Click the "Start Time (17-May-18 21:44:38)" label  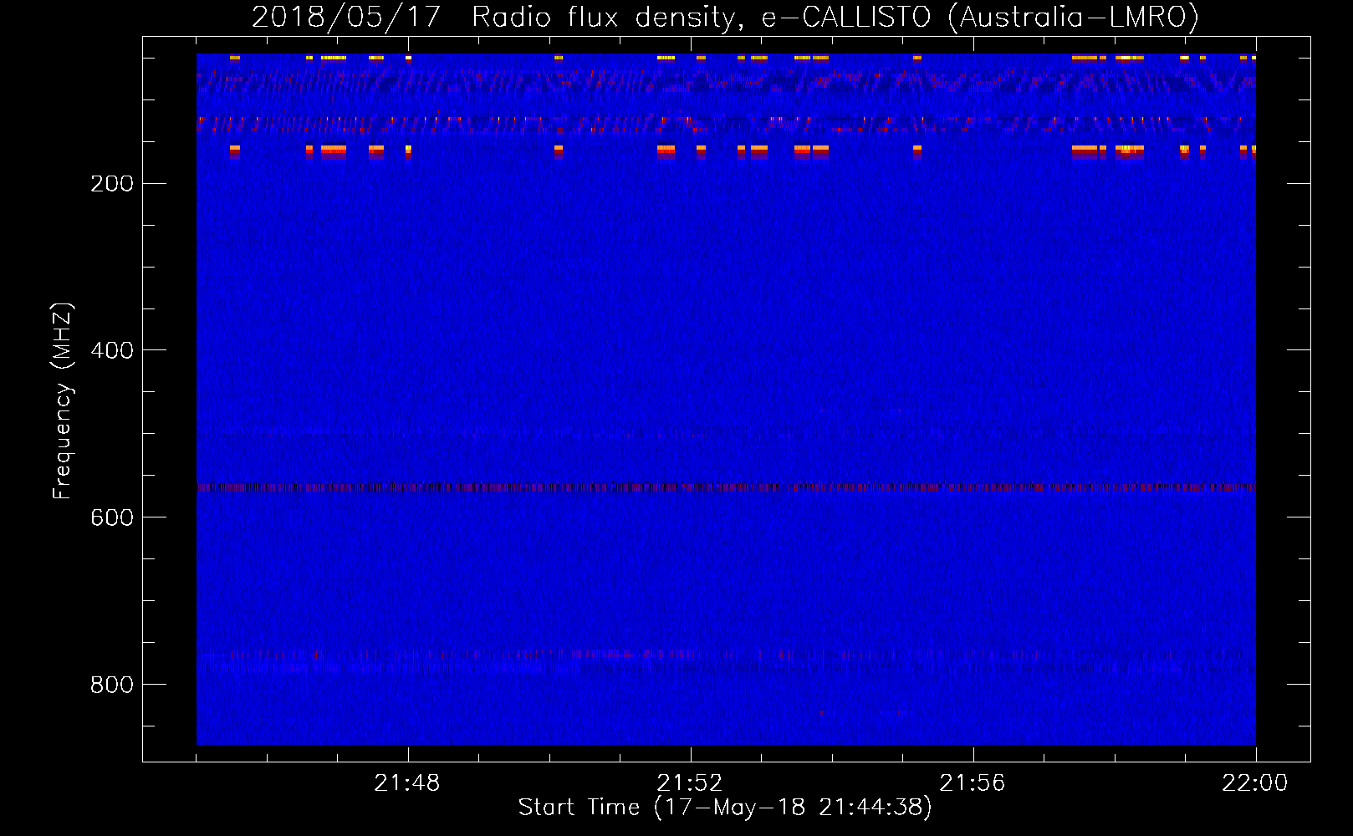click(725, 808)
